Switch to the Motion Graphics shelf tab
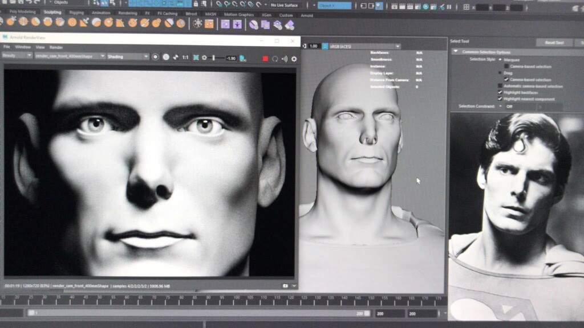The height and width of the screenshot is (328, 584). pos(239,14)
